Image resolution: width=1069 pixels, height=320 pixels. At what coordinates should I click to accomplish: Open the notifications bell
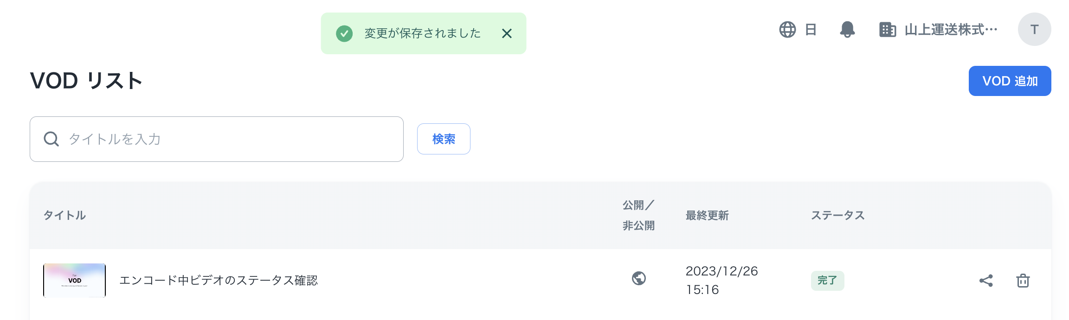(848, 29)
